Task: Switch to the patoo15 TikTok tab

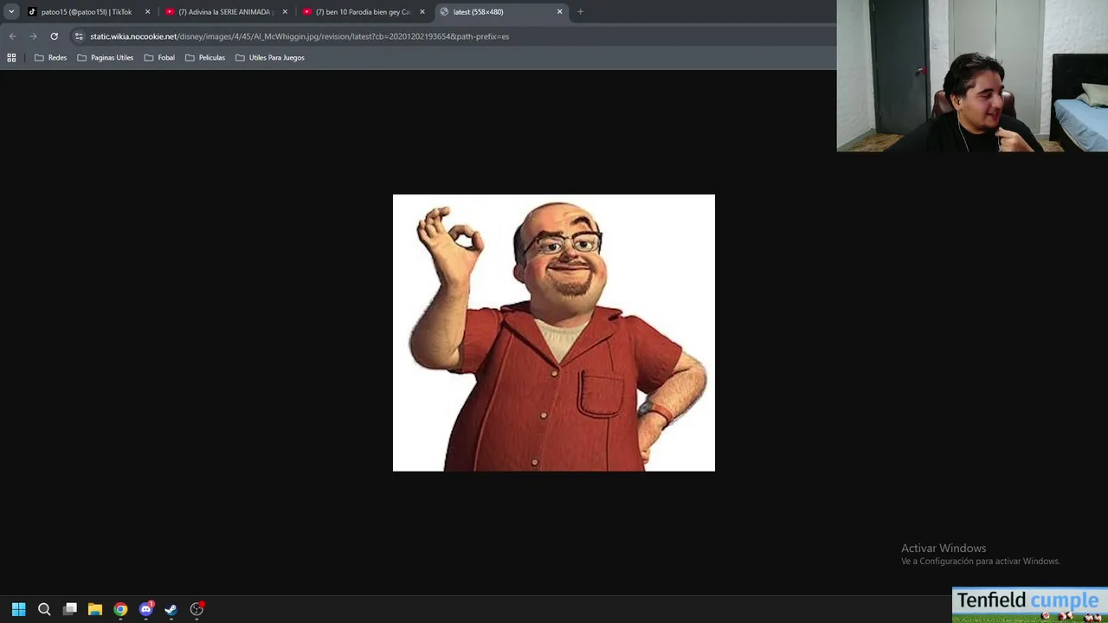Action: (87, 12)
